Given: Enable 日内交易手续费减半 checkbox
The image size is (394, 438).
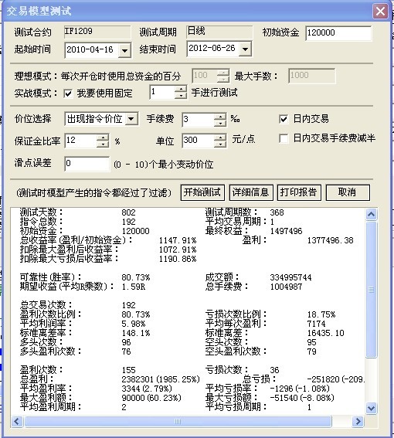Looking at the screenshot, I should [284, 138].
